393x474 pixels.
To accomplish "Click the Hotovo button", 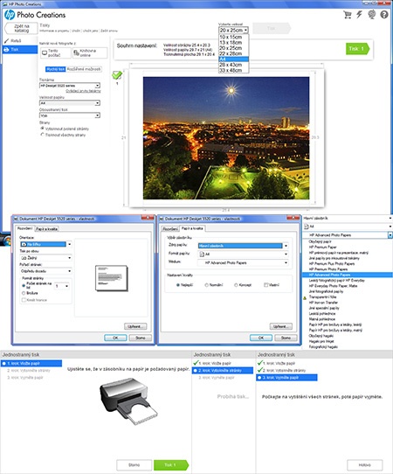I will [x=365, y=465].
